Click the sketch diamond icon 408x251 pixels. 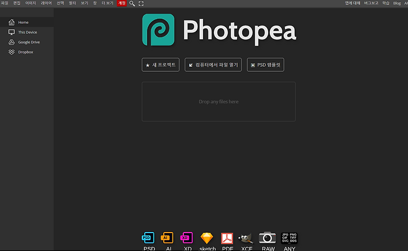tap(207, 238)
